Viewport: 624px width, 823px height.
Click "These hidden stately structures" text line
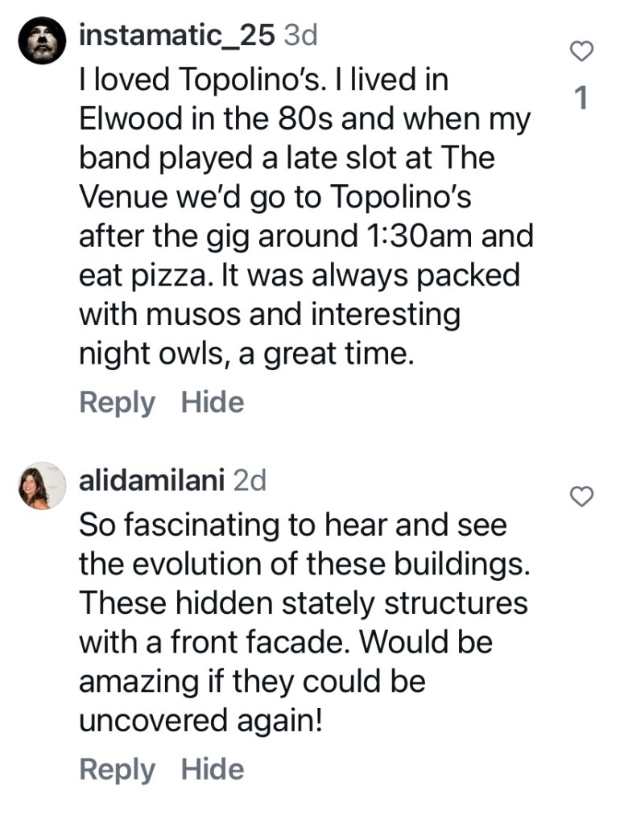click(x=303, y=603)
